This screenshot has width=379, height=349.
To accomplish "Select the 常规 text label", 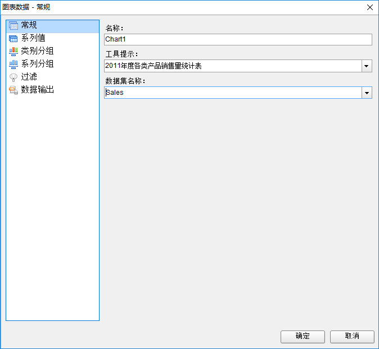I will [x=29, y=25].
